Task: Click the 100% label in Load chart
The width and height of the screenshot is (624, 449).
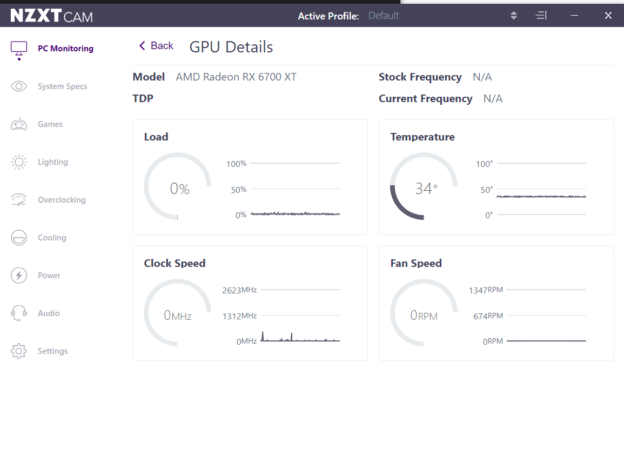Action: tap(237, 164)
